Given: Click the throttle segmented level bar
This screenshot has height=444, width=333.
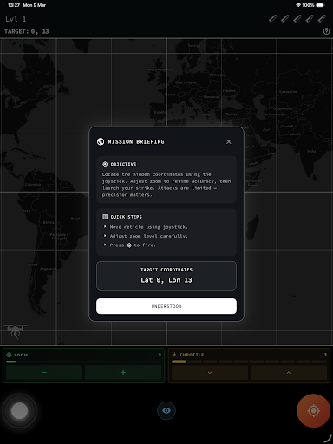Looking at the screenshot, I should click(249, 362).
